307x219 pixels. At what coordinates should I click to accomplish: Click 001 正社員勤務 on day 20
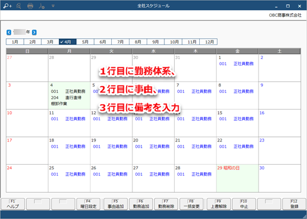click(x=152, y=147)
